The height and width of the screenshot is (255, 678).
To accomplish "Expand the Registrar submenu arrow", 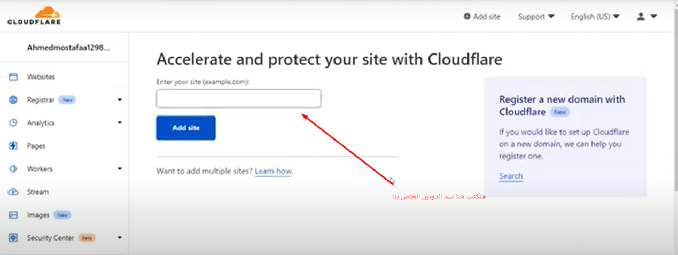I will click(x=120, y=100).
